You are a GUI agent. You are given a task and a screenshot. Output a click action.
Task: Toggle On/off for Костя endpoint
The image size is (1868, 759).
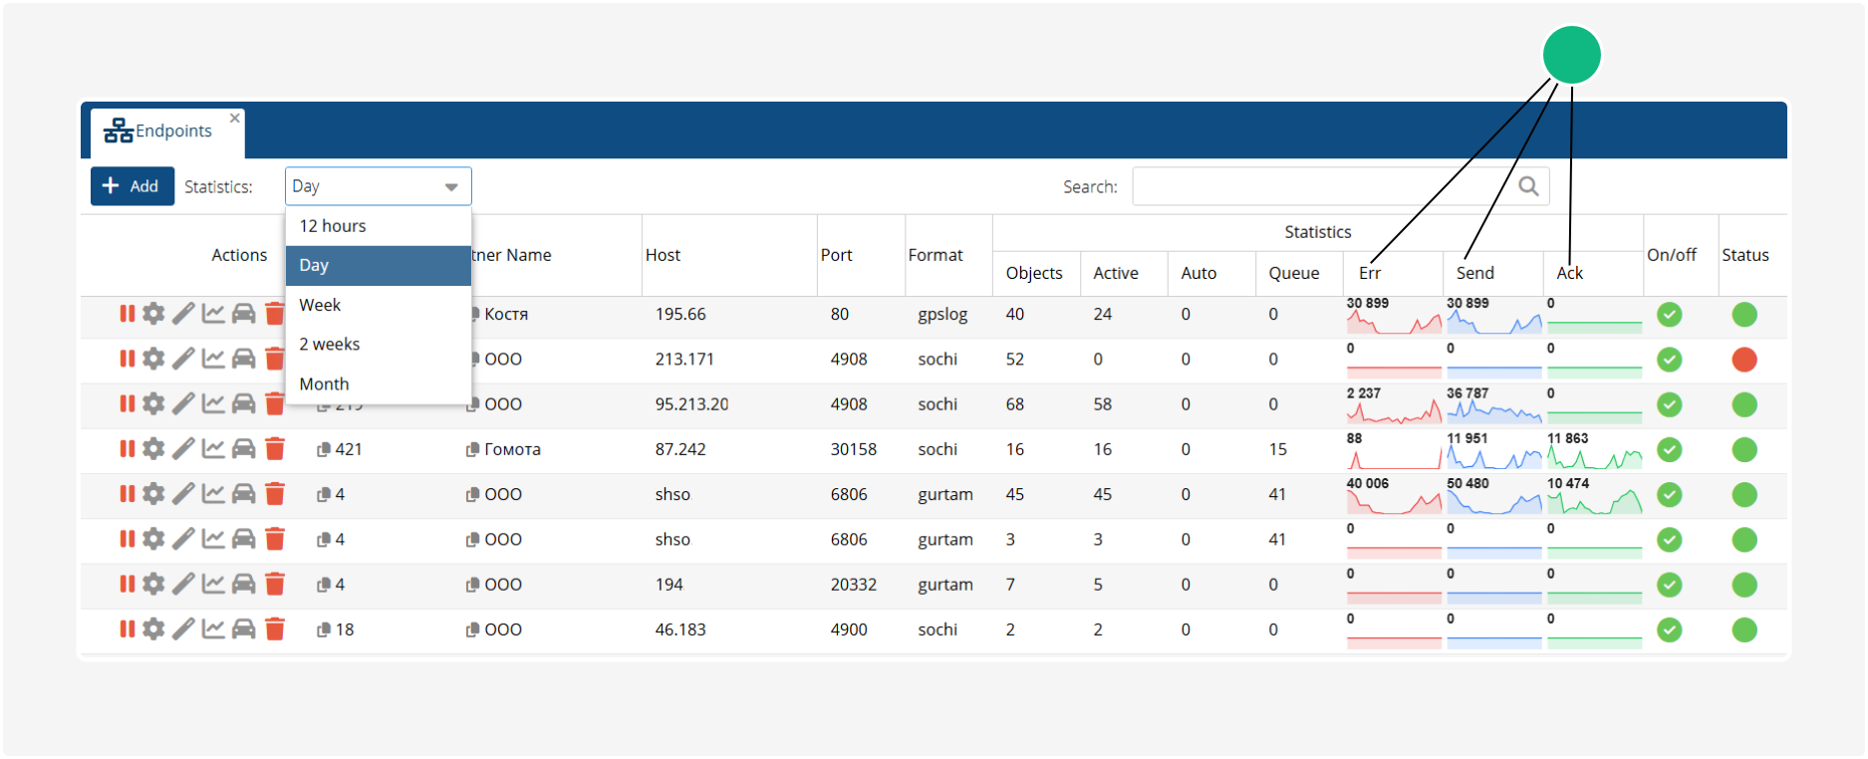[1670, 315]
